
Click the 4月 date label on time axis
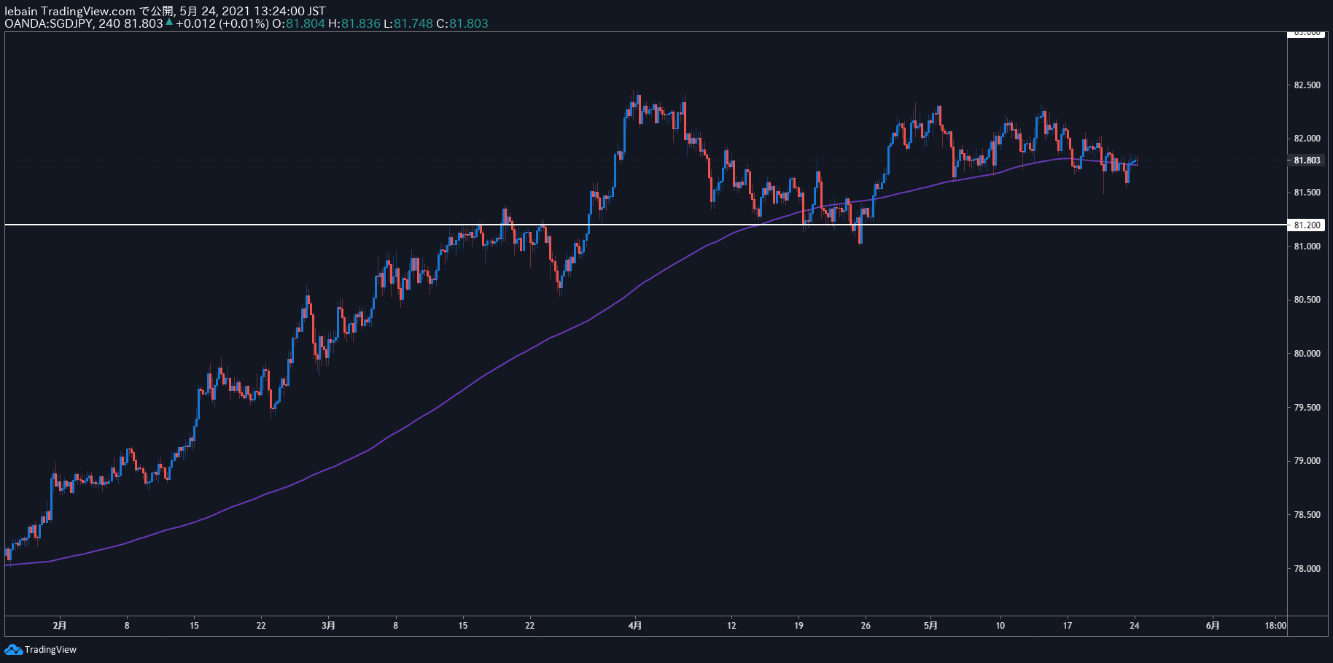pos(635,625)
